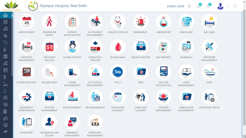This screenshot has height=138, width=246.
Task: Open the Radiology module
Action: [186, 22]
